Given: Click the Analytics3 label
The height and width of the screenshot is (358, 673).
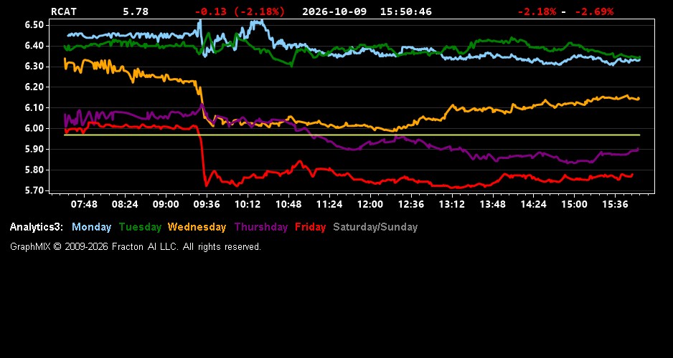Looking at the screenshot, I should [x=37, y=227].
